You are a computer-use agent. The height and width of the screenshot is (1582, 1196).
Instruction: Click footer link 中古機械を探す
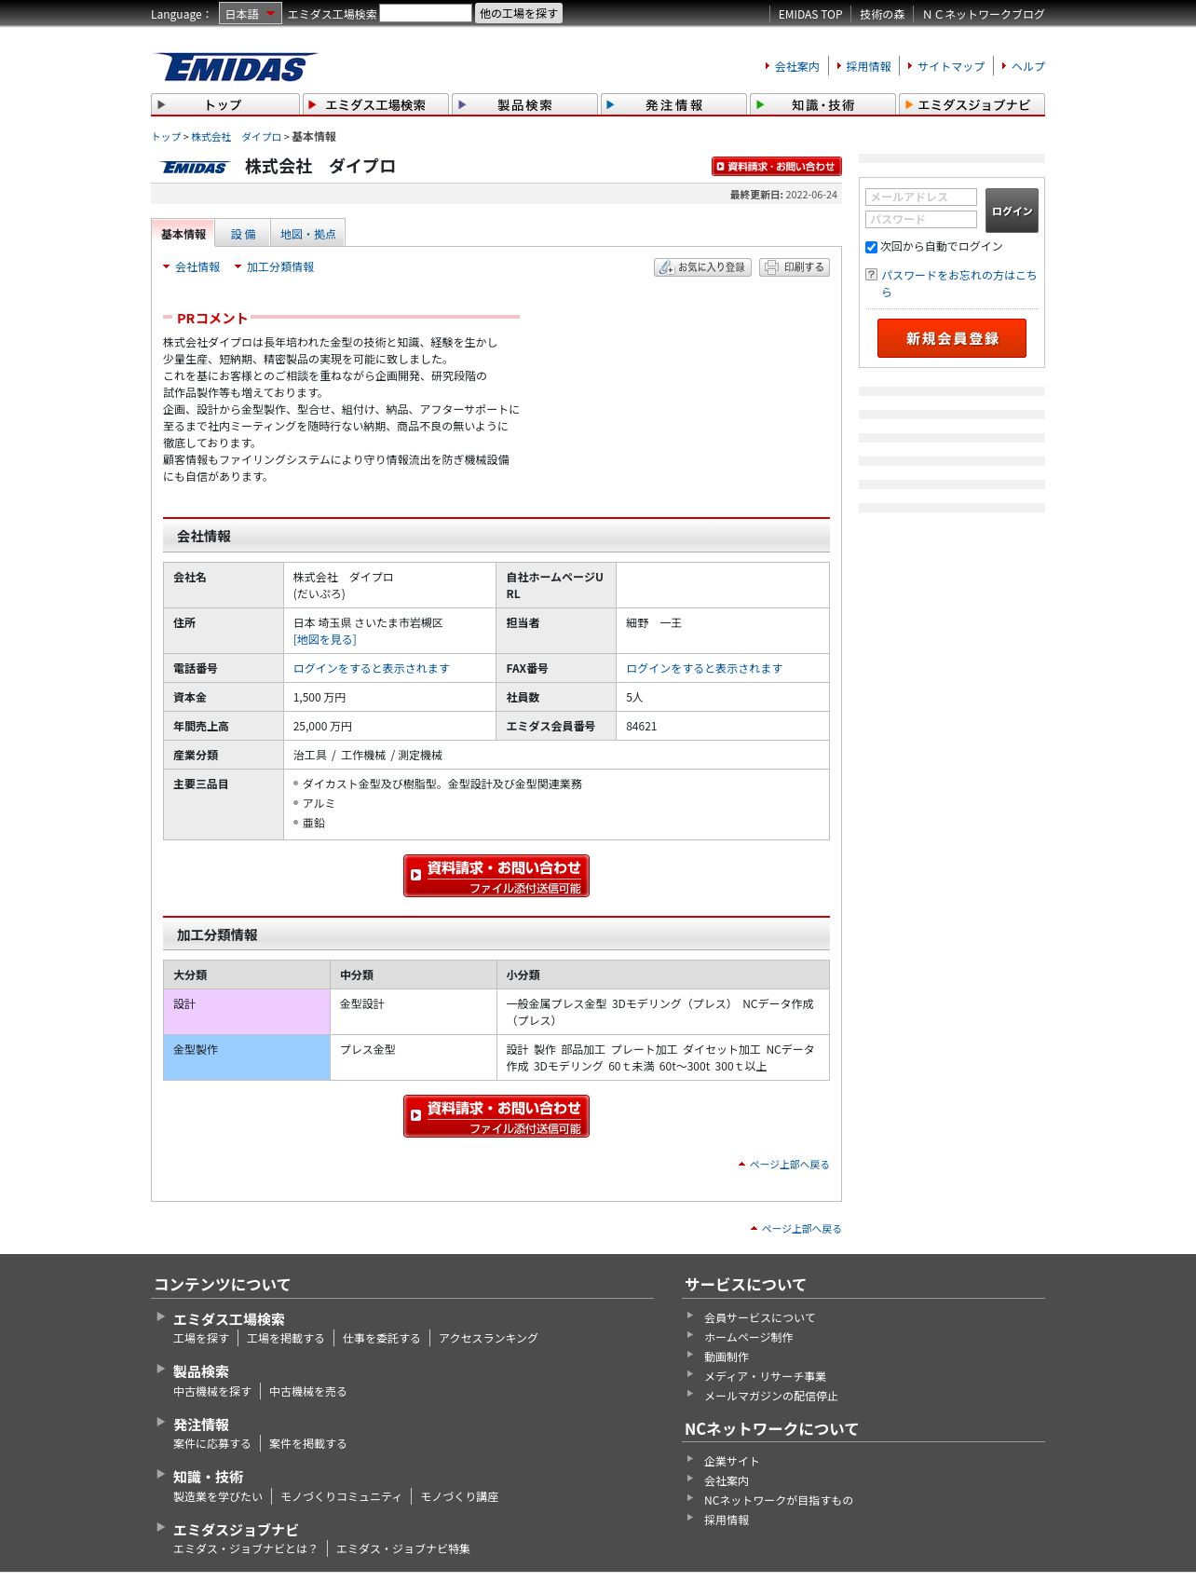click(212, 1392)
